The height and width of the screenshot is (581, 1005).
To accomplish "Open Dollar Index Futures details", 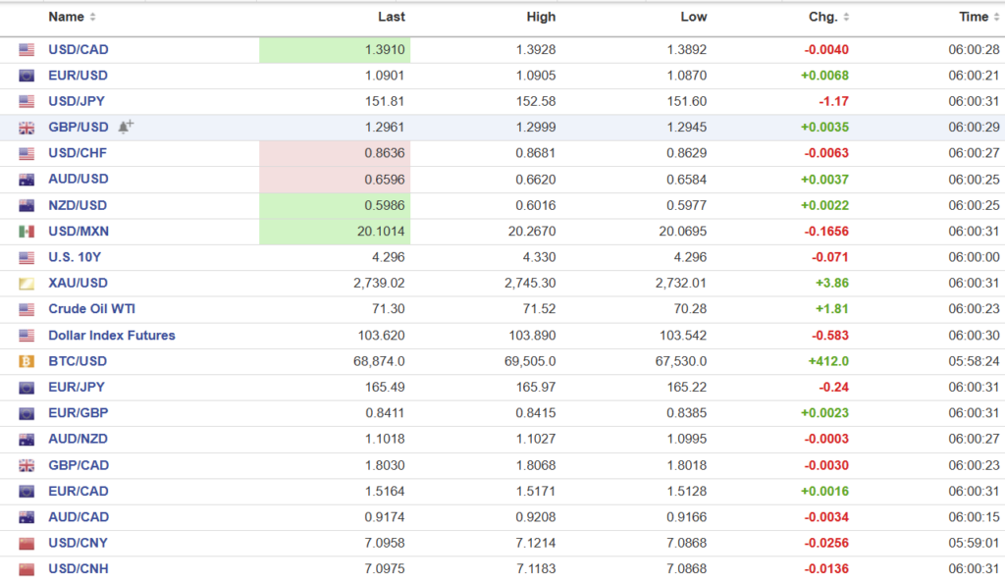I will [111, 336].
